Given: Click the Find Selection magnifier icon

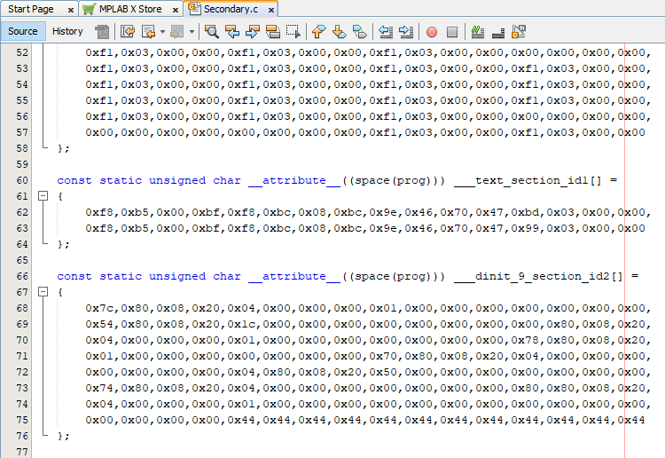Looking at the screenshot, I should (212, 31).
